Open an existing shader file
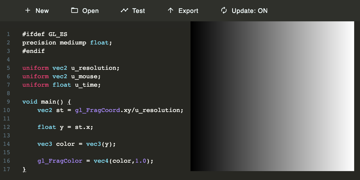This screenshot has height=180, width=360. tap(85, 11)
